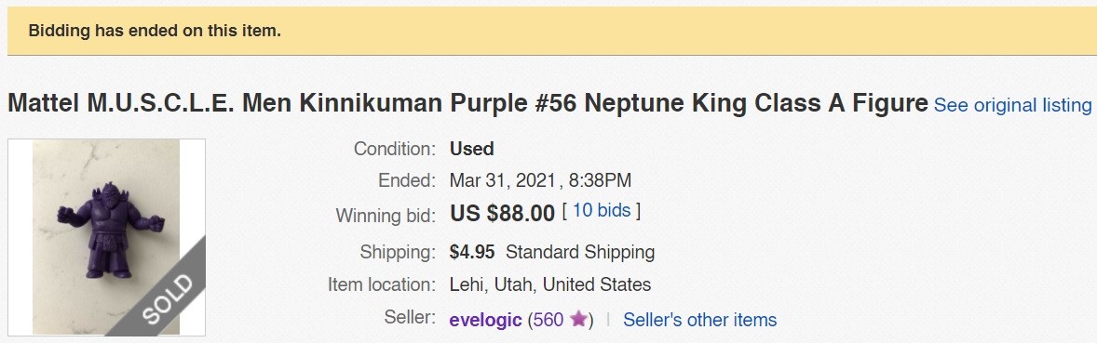Click the Winning bid label
Screen dimensions: 1097x343
click(x=386, y=216)
